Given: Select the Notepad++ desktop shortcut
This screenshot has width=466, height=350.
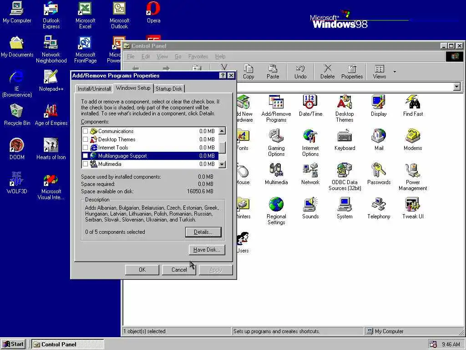Looking at the screenshot, I should coord(51,80).
